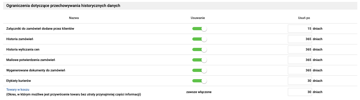The height and width of the screenshot is (100, 360).
Task: Click the Usuń po column header
Action: 304,18
